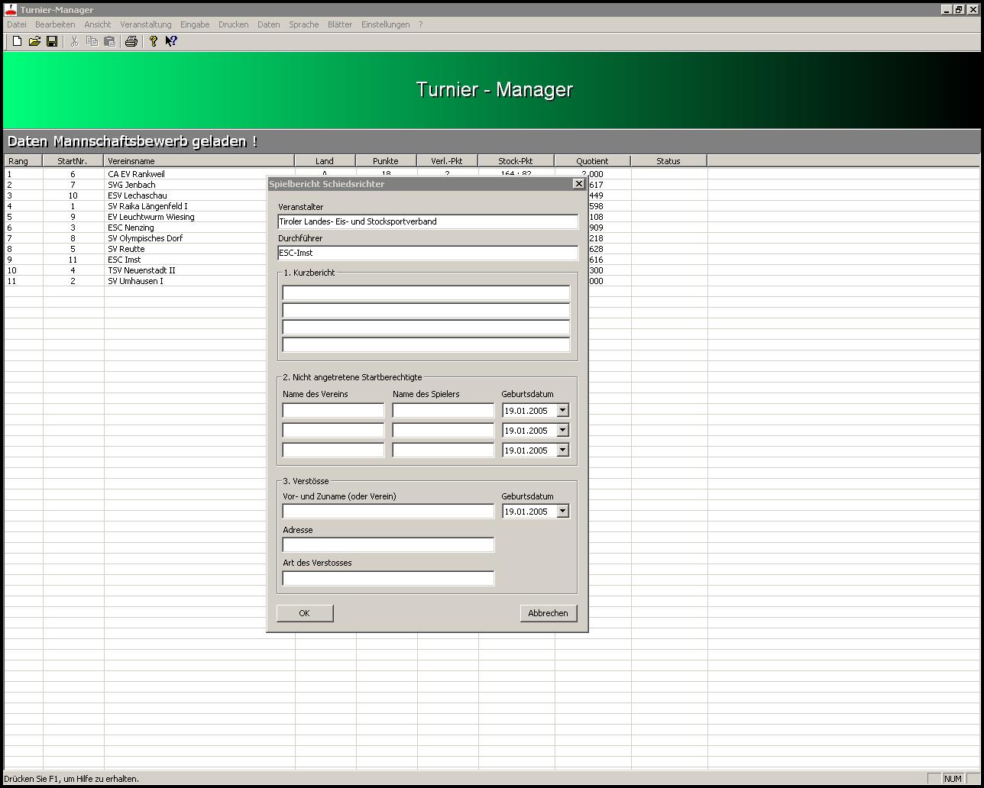Screen dimensions: 984x788
Task: Click the Quotient column header
Action: click(x=592, y=161)
